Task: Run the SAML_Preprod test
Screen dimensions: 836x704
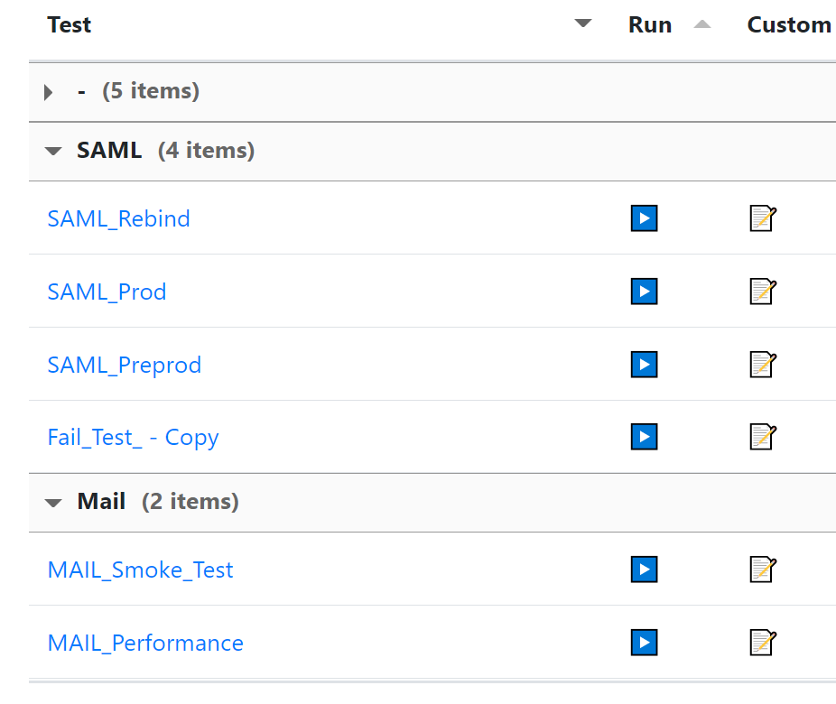Action: coord(644,365)
